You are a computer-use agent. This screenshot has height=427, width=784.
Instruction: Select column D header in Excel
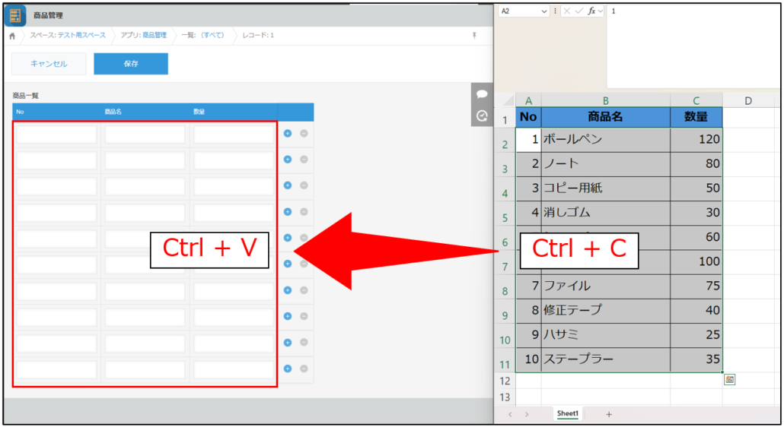click(x=747, y=100)
